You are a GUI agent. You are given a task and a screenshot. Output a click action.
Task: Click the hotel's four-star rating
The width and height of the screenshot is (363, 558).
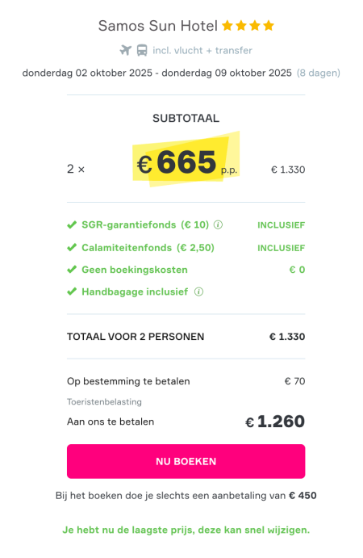coord(248,26)
